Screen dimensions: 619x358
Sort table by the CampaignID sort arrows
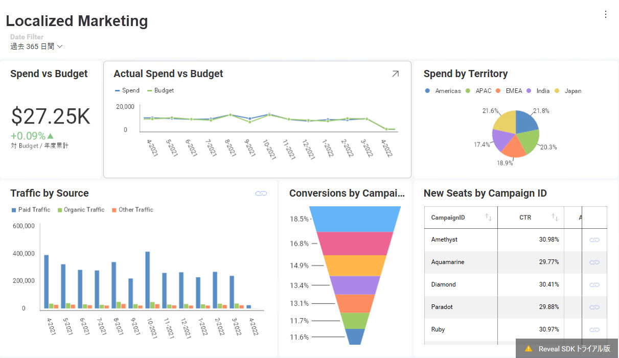488,218
